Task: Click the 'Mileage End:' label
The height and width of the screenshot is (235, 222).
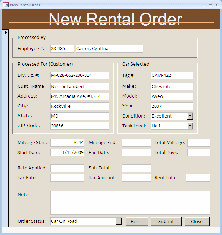Action: (103, 142)
